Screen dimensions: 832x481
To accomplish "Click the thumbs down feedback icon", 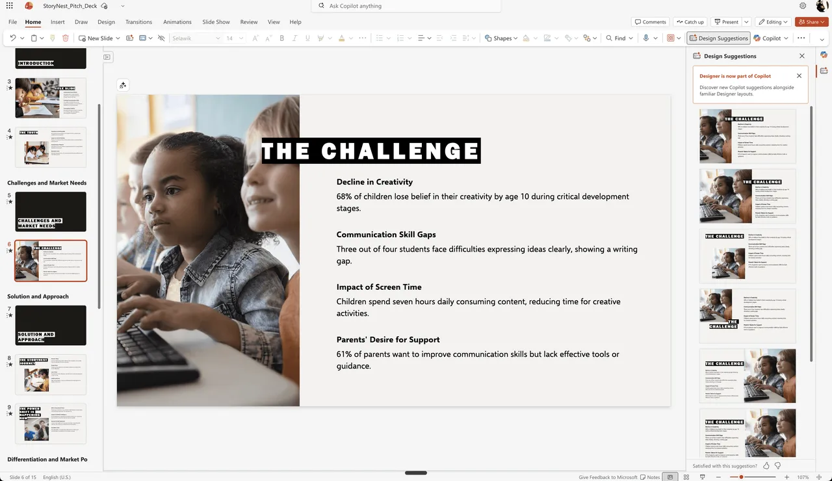I will (777, 466).
